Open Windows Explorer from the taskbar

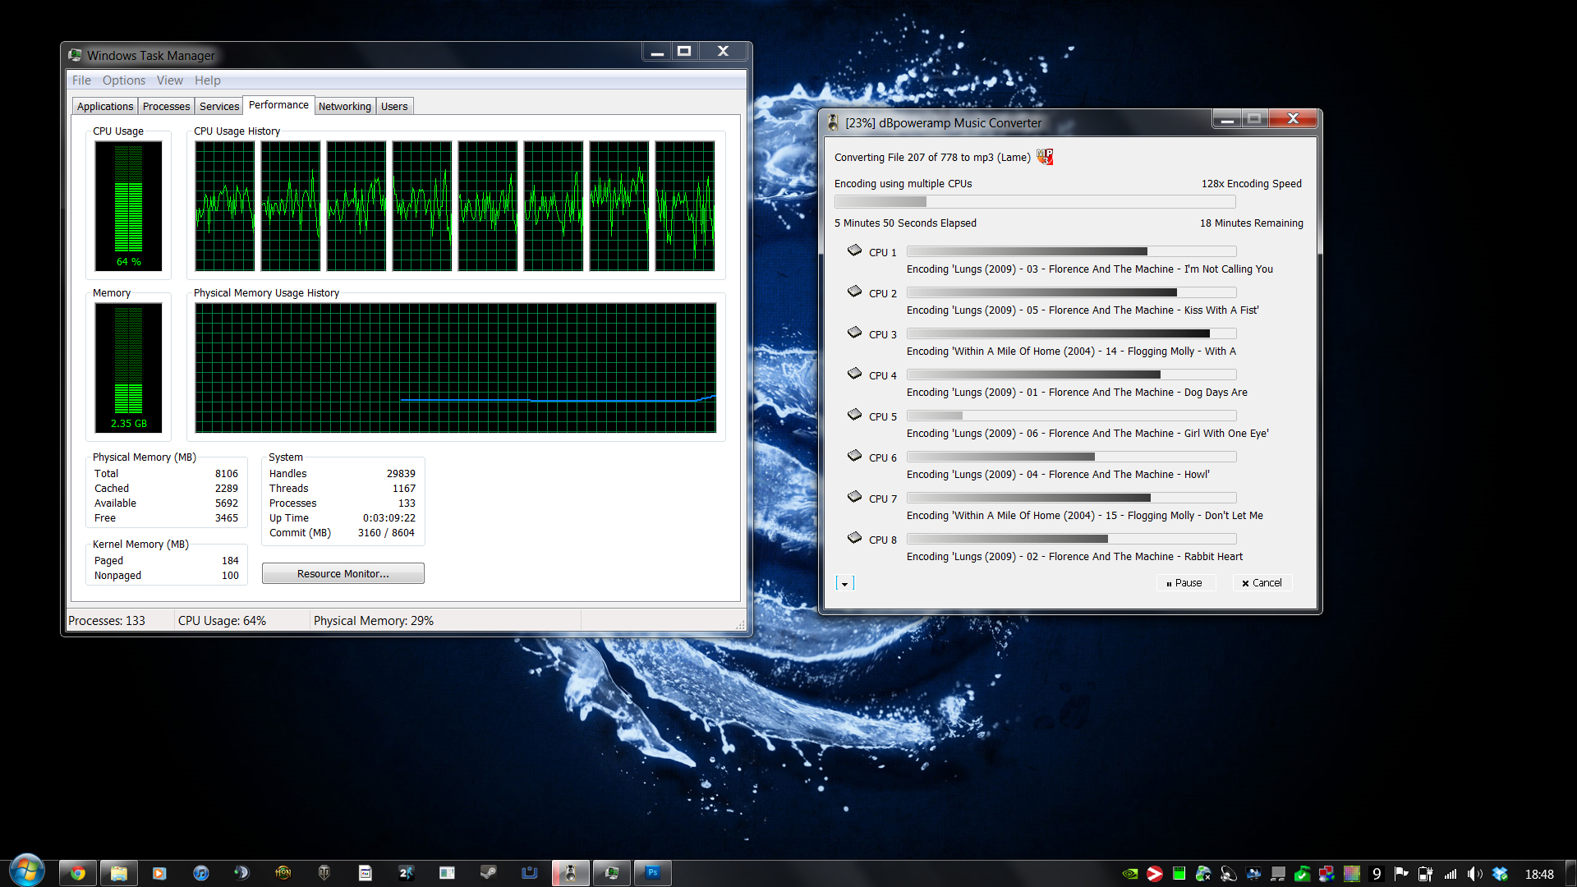tap(119, 873)
